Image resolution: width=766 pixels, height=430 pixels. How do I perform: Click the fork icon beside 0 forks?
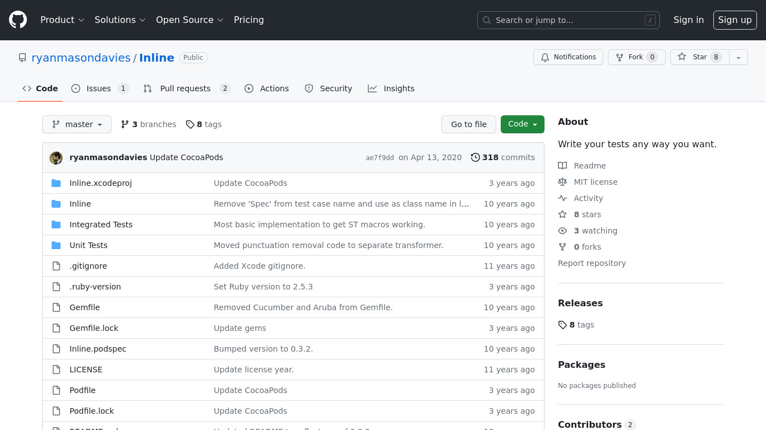(x=562, y=247)
